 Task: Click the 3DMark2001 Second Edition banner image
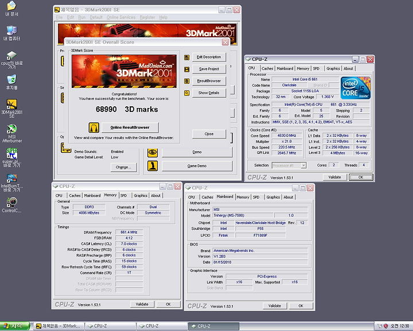(x=124, y=71)
